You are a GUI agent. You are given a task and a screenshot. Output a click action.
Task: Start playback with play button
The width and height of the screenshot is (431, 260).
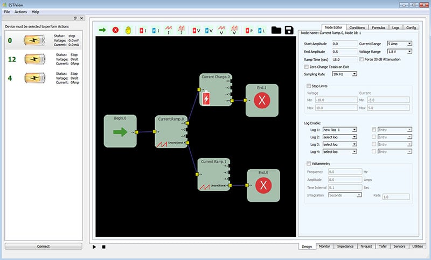(94, 247)
